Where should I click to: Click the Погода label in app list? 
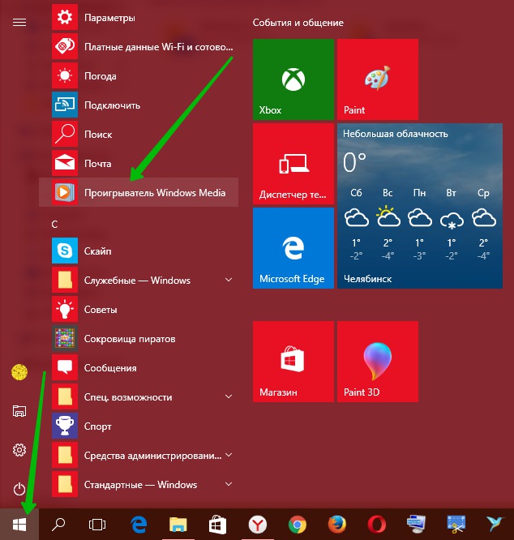(101, 76)
